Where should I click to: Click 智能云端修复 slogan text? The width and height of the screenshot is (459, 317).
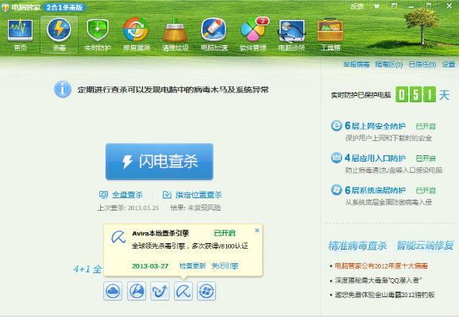pyautogui.click(x=425, y=246)
